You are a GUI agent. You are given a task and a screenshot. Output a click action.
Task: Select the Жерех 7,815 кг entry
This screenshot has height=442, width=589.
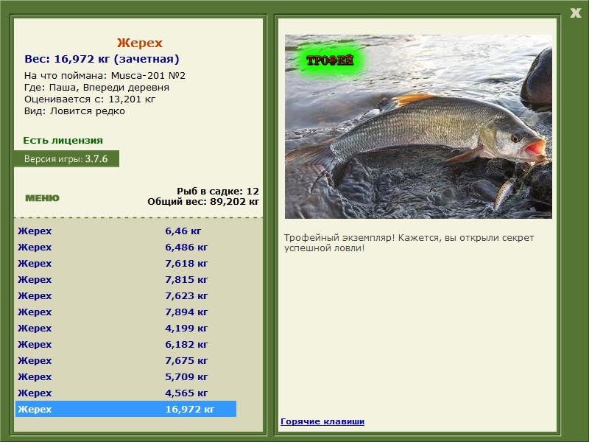[126, 279]
